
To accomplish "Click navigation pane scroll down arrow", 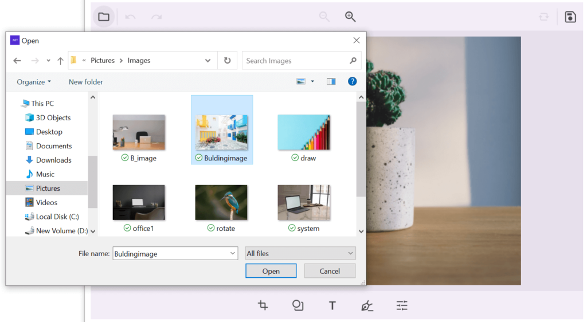I will [93, 231].
